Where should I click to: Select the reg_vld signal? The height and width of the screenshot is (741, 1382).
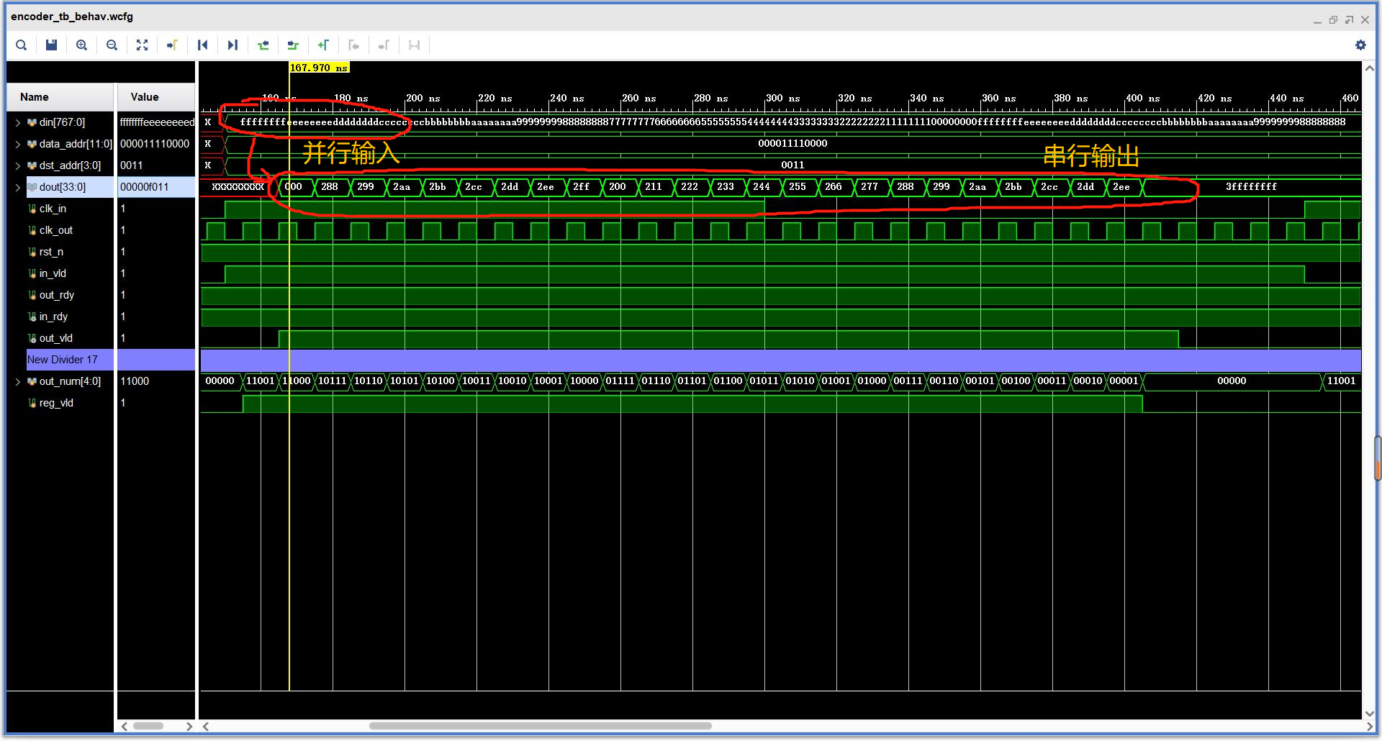coord(56,403)
